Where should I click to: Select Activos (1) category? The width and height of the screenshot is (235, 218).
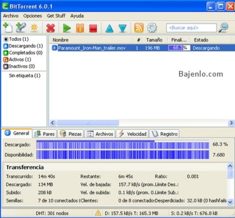click(x=17, y=59)
